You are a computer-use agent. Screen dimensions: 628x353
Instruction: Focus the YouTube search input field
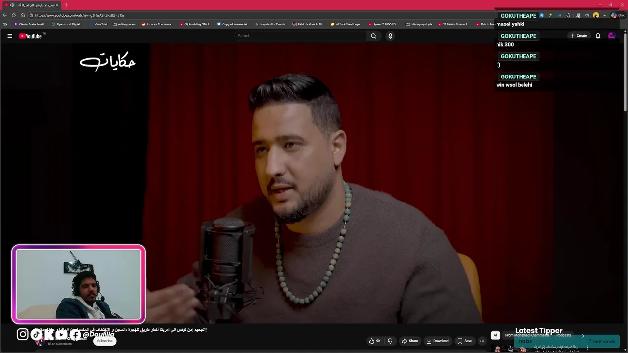pyautogui.click(x=300, y=36)
